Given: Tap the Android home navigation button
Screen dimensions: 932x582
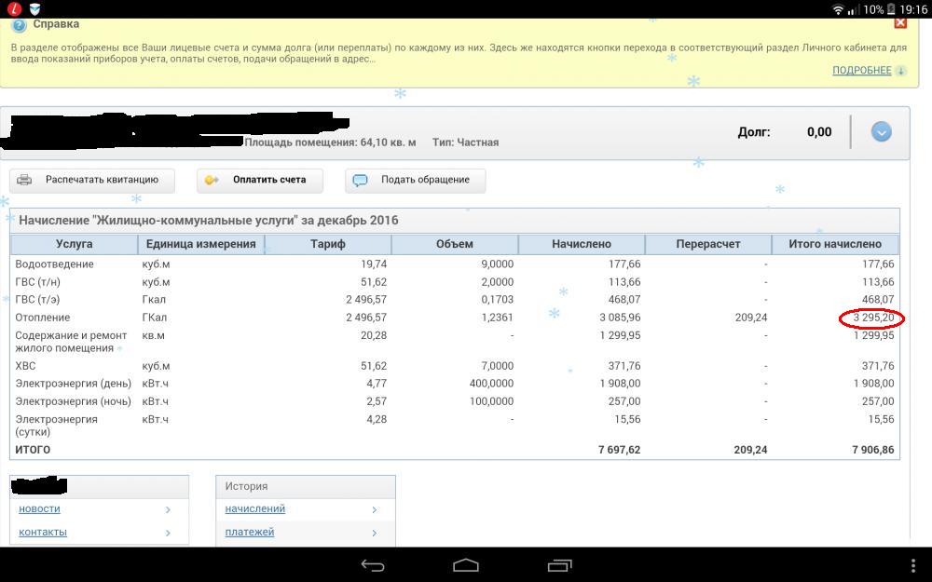Looking at the screenshot, I should click(465, 565).
